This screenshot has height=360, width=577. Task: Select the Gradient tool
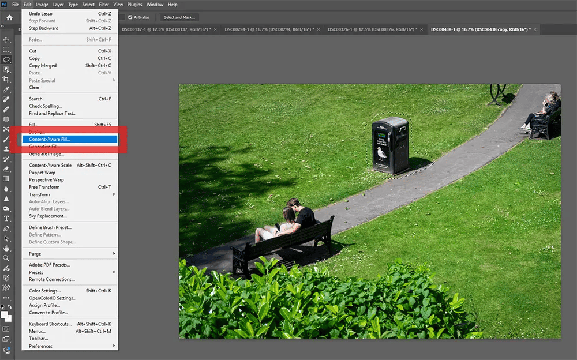6,179
